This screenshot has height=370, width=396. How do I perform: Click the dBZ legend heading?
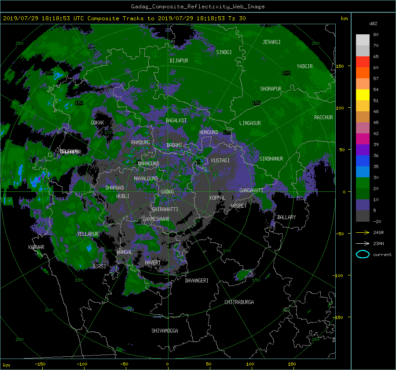click(x=373, y=24)
